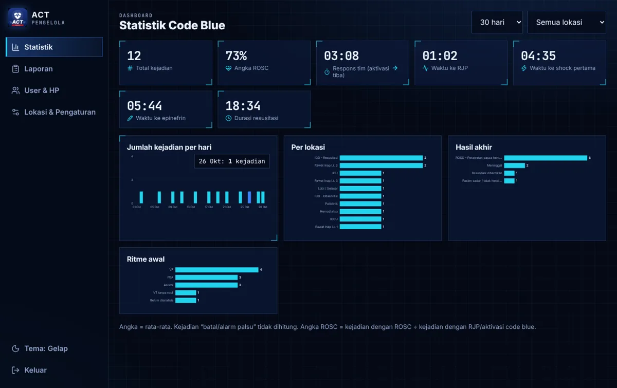
Task: Click the ICU bar in Per lokasi
Action: click(x=360, y=173)
